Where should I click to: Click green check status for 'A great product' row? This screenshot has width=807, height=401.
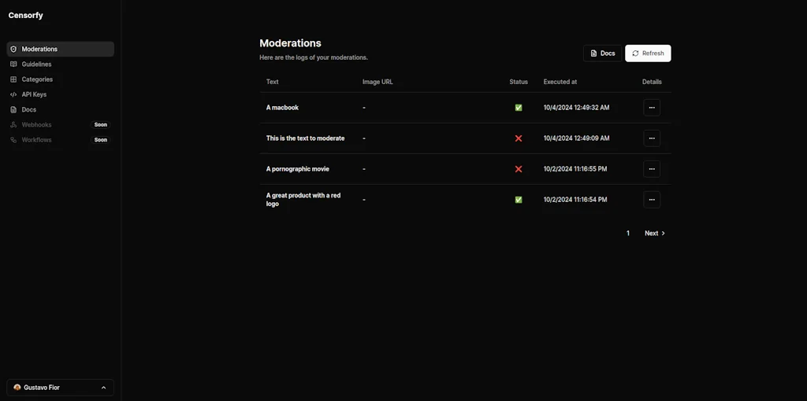pos(519,200)
